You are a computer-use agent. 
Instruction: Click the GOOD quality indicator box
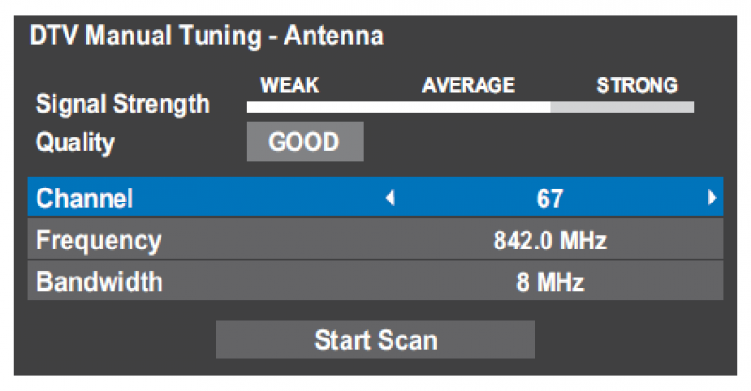[x=305, y=142]
